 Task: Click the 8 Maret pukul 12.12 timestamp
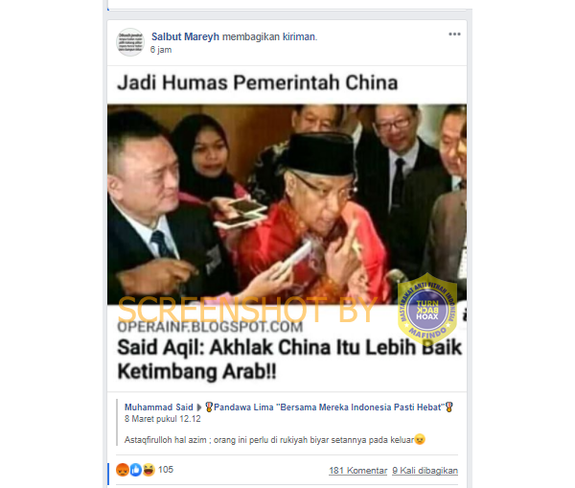163,419
